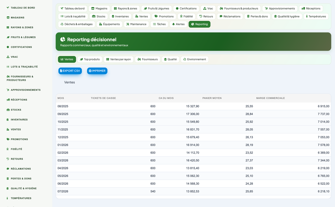The height and width of the screenshot is (207, 335).
Task: Click the Qualité & Hygiène clipboard icon in sidebar
Action: (8, 188)
